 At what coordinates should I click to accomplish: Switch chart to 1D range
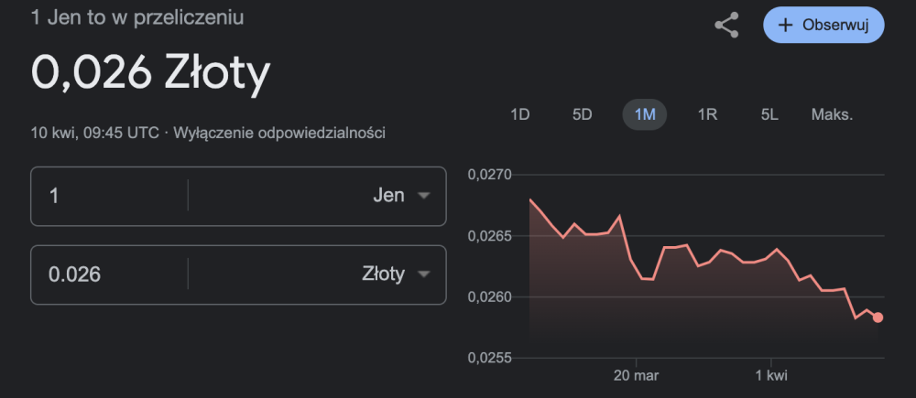point(520,114)
